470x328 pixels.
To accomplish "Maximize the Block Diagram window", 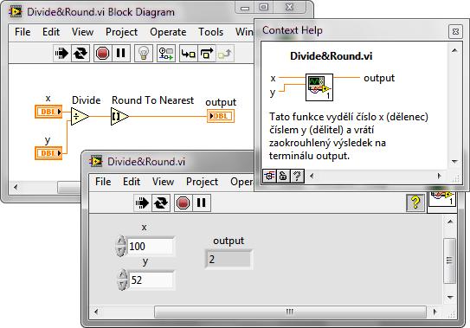I will 264,8.
